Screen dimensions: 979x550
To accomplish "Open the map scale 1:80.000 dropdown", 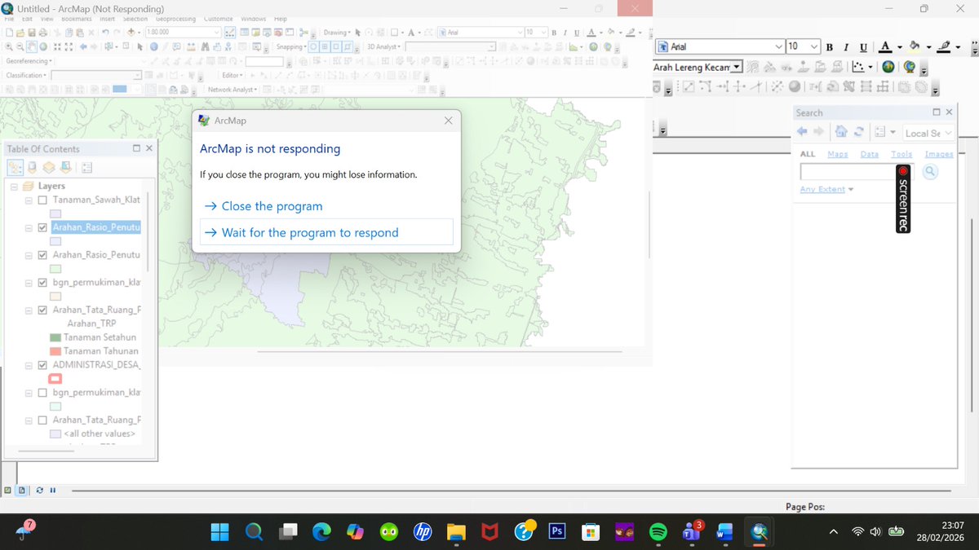I will [217, 32].
